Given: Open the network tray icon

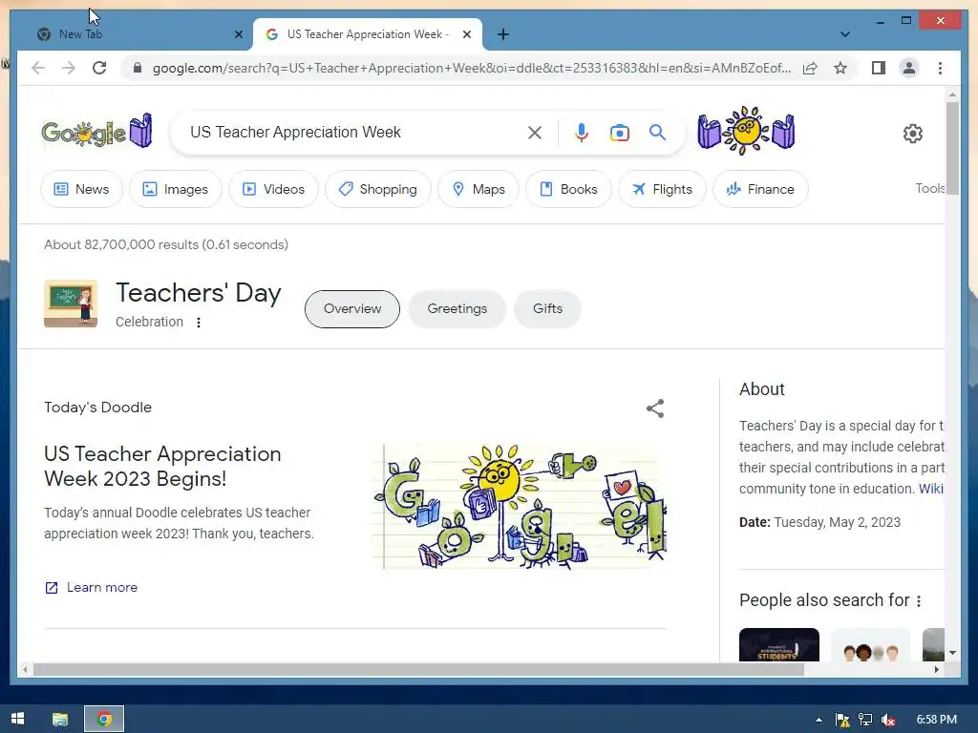Looking at the screenshot, I should coord(865,720).
